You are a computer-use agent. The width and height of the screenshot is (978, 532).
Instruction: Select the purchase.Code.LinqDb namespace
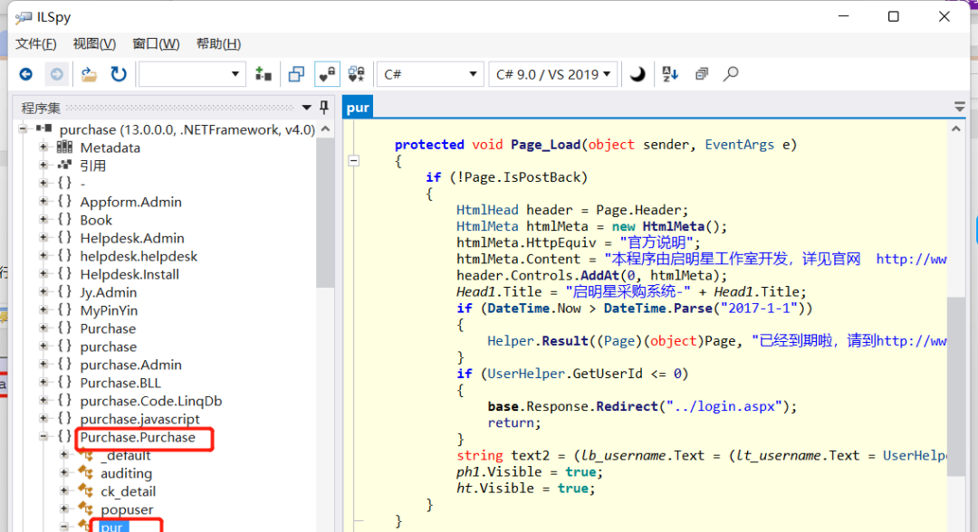(151, 401)
